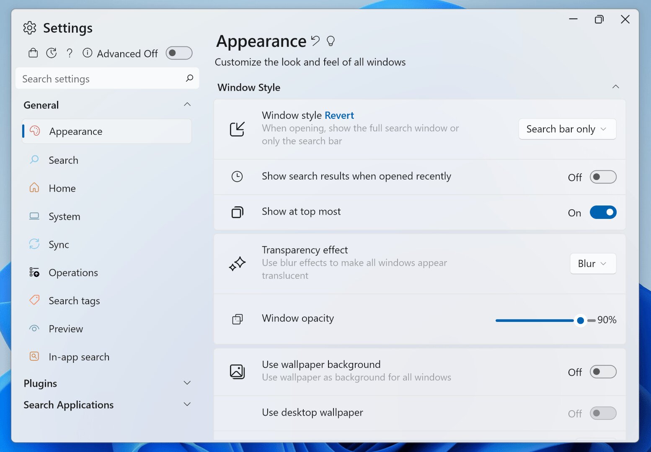Click the Transparency effect sparkle icon
This screenshot has height=452, width=651.
click(x=237, y=264)
